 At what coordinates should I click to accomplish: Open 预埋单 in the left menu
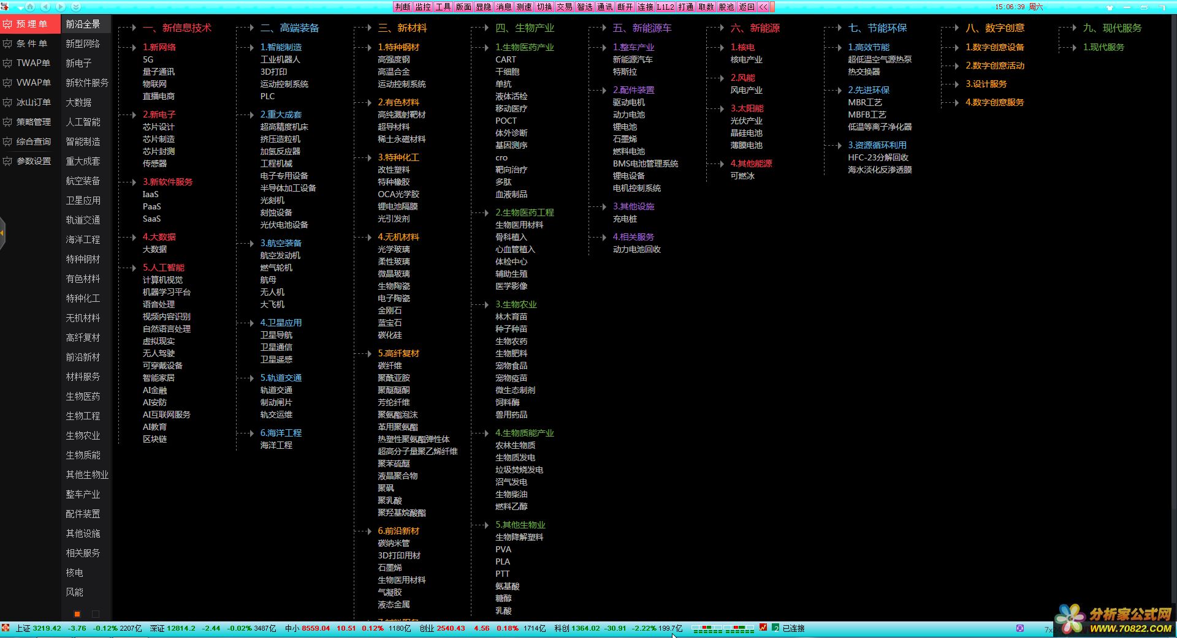click(30, 24)
